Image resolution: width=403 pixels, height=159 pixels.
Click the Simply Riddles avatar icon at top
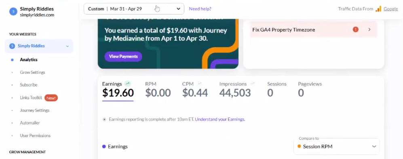(x=13, y=12)
